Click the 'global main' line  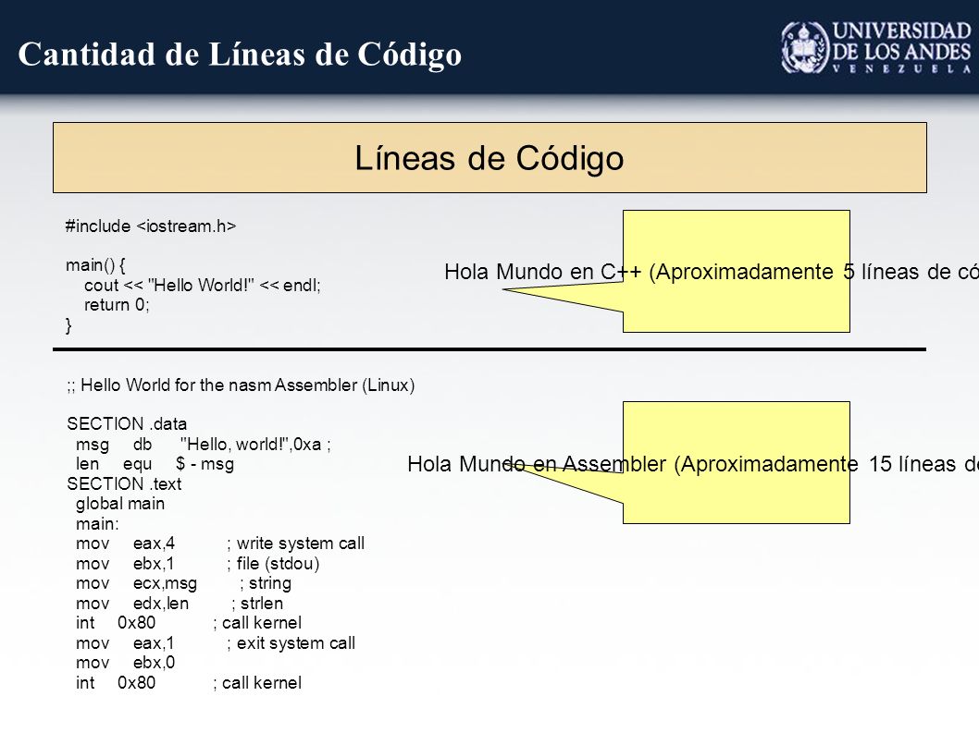click(120, 504)
